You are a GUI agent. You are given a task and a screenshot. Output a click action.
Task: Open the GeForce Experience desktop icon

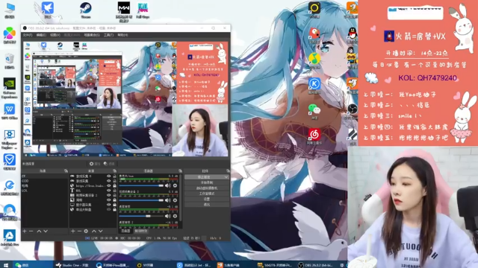coord(9,88)
